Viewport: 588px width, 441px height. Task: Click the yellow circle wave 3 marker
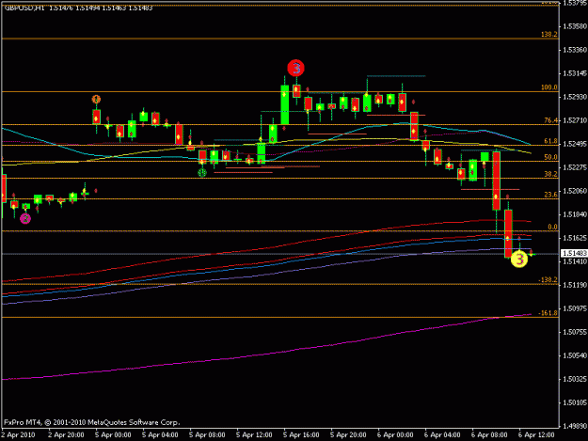[x=519, y=260]
